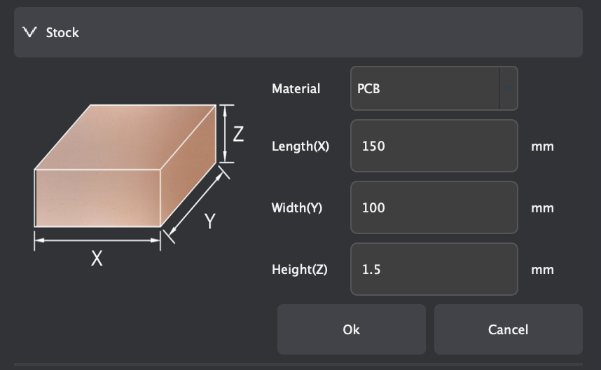Confirm stock settings with Ok
Viewport: 601px width, 370px height.
[x=351, y=329]
